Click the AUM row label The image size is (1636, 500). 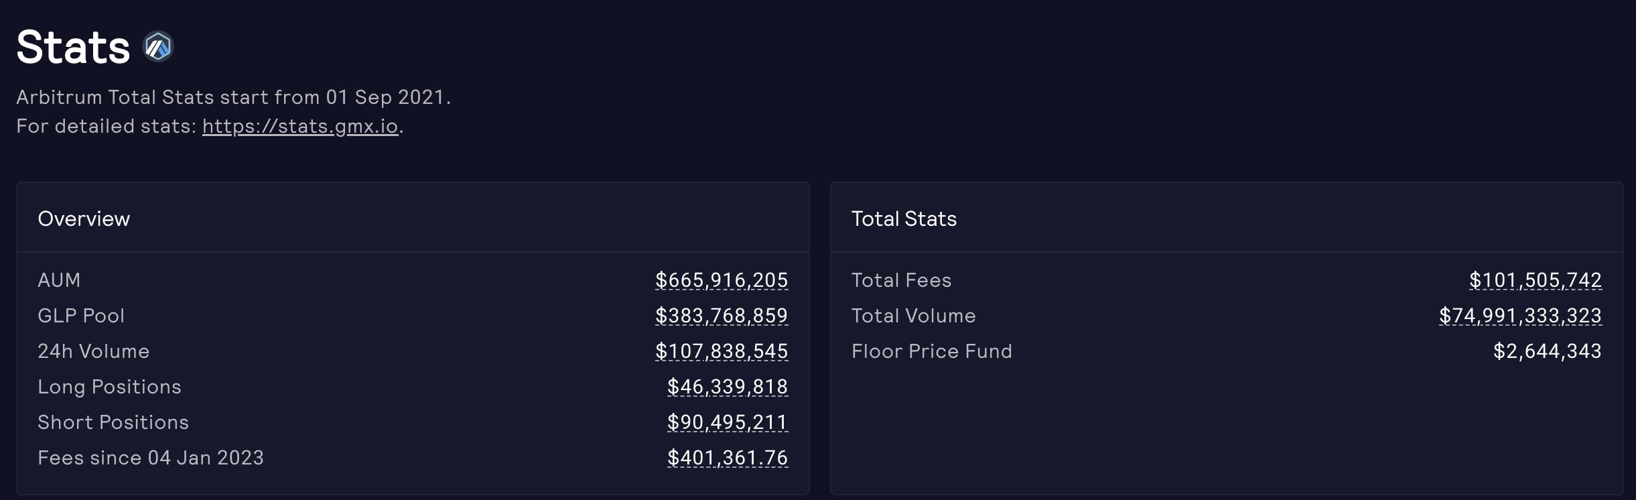click(59, 280)
